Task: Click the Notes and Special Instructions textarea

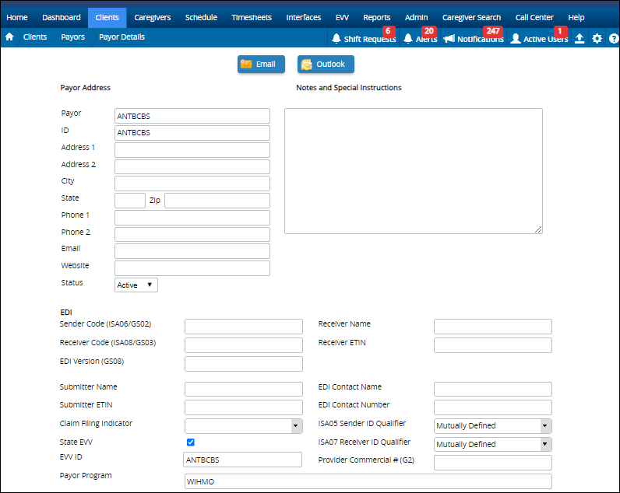Action: (414, 171)
